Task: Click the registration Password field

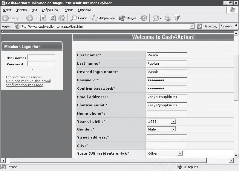Action: (x=167, y=80)
